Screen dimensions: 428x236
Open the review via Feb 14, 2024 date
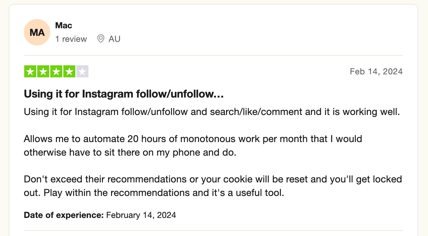tap(376, 71)
